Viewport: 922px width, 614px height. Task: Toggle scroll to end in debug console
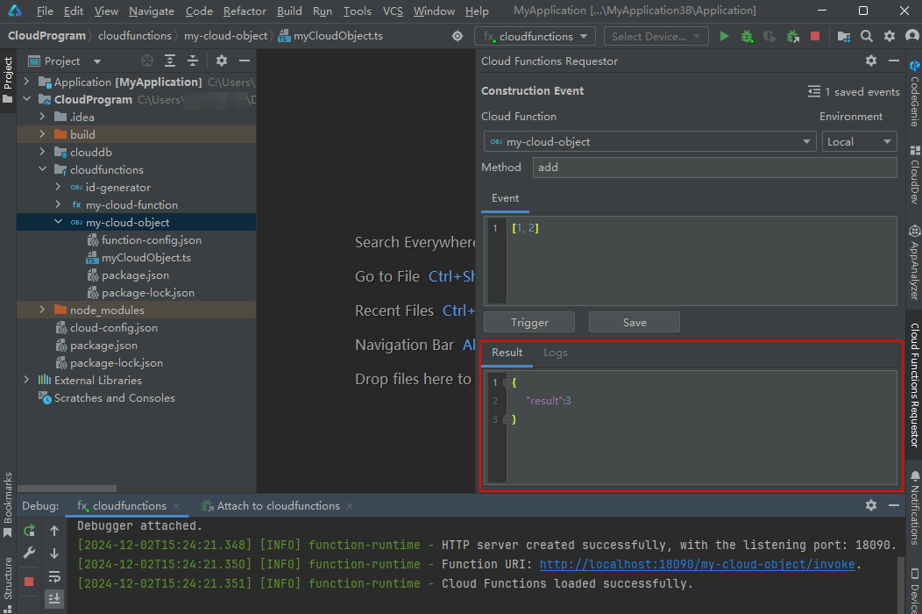point(54,598)
